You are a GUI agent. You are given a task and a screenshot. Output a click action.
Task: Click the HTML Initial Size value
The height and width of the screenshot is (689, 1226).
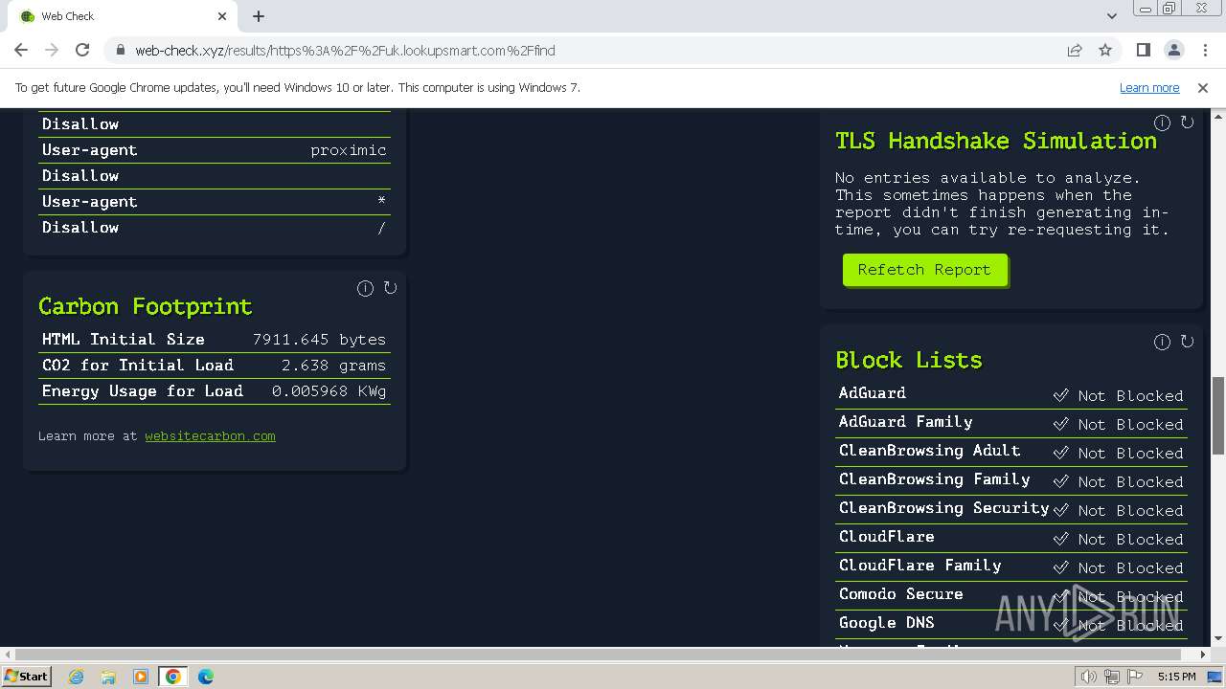coord(319,340)
